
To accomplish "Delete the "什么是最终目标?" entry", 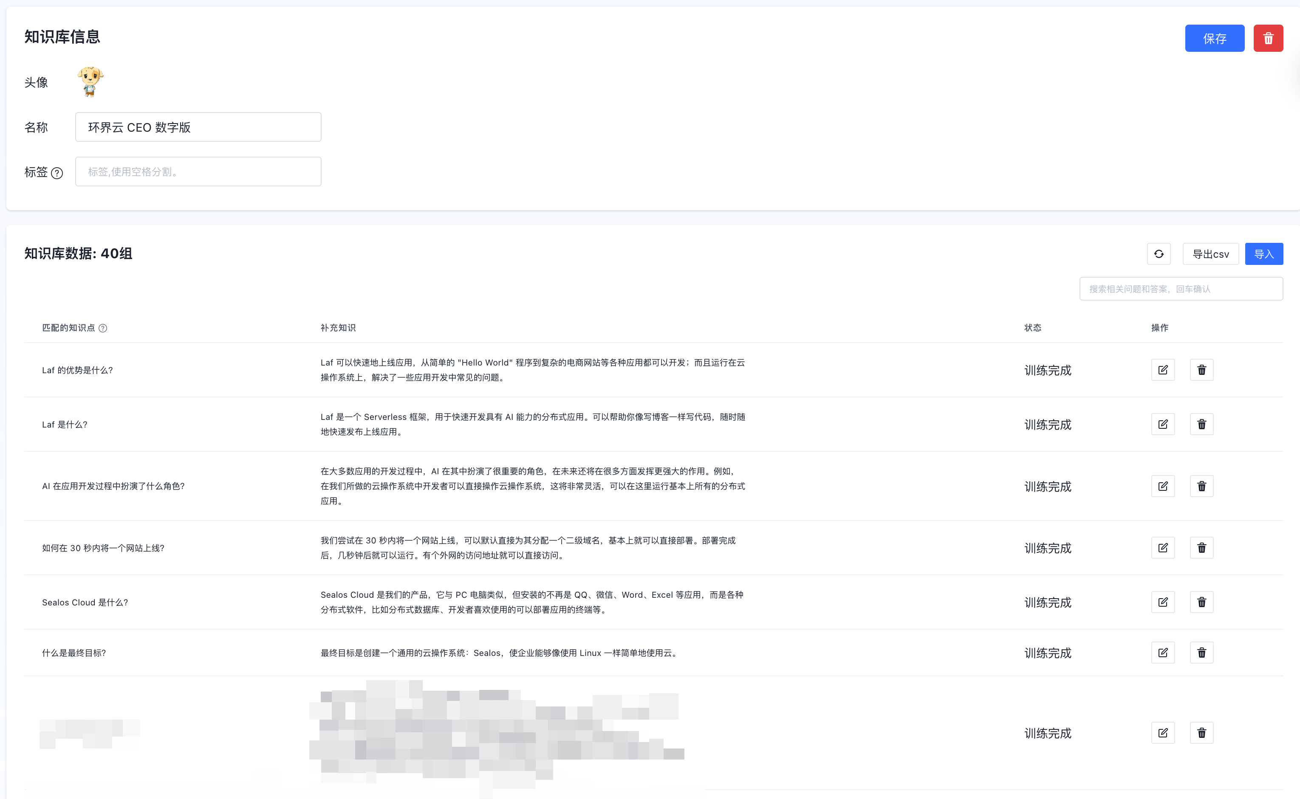I will pyautogui.click(x=1201, y=653).
